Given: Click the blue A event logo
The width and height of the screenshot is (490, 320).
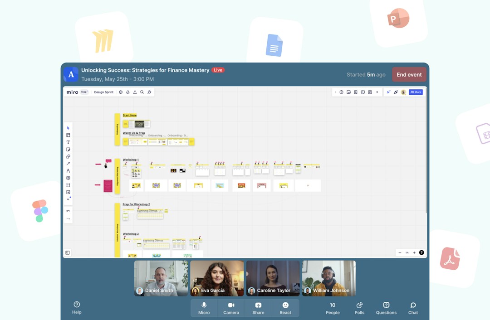Looking at the screenshot, I should pyautogui.click(x=71, y=74).
